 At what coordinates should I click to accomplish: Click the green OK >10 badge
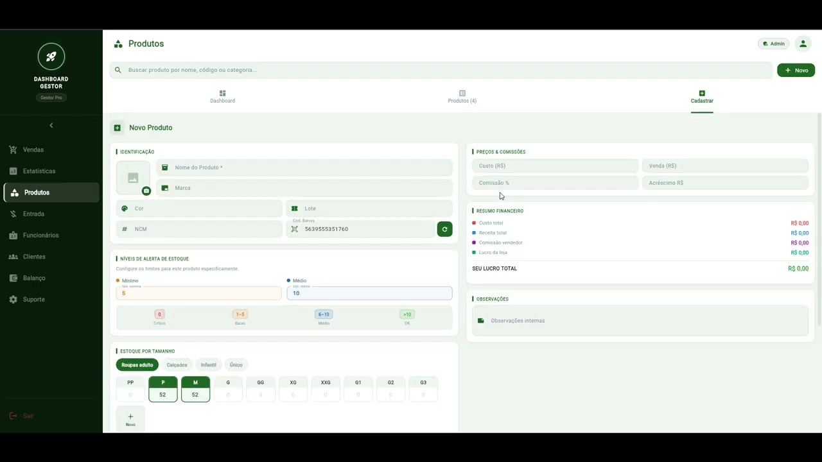pos(407,314)
